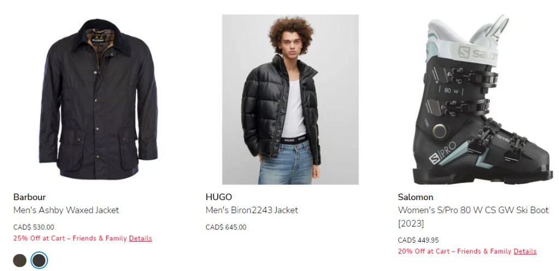This screenshot has height=271, width=559.
Task: Click the 25% Off at Cart promo text
Action: point(70,238)
